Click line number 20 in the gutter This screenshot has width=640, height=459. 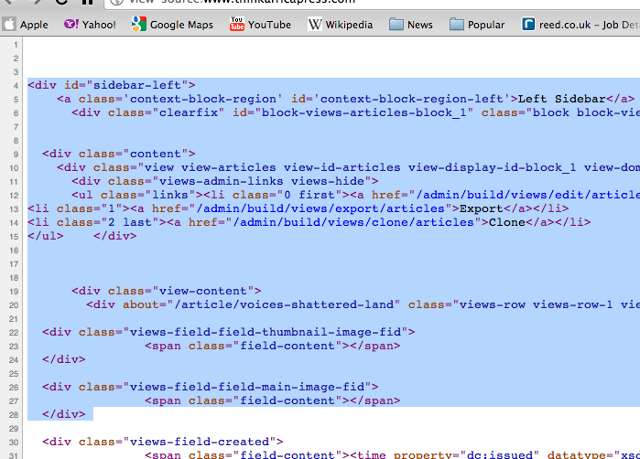(14, 304)
